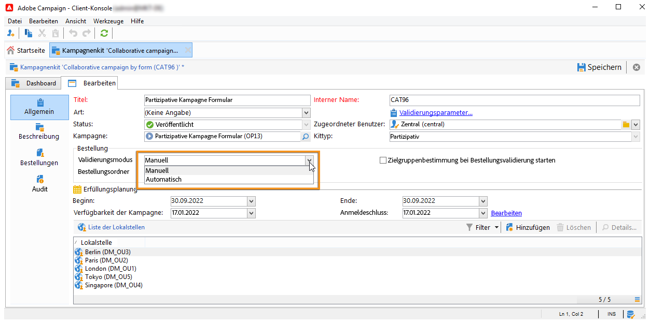Select Manuell in the dropdown list
This screenshot has height=323, width=650.
pos(229,171)
